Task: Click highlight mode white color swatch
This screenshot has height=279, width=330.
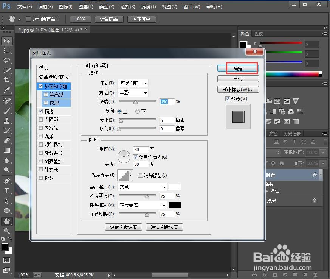Action: (175, 187)
